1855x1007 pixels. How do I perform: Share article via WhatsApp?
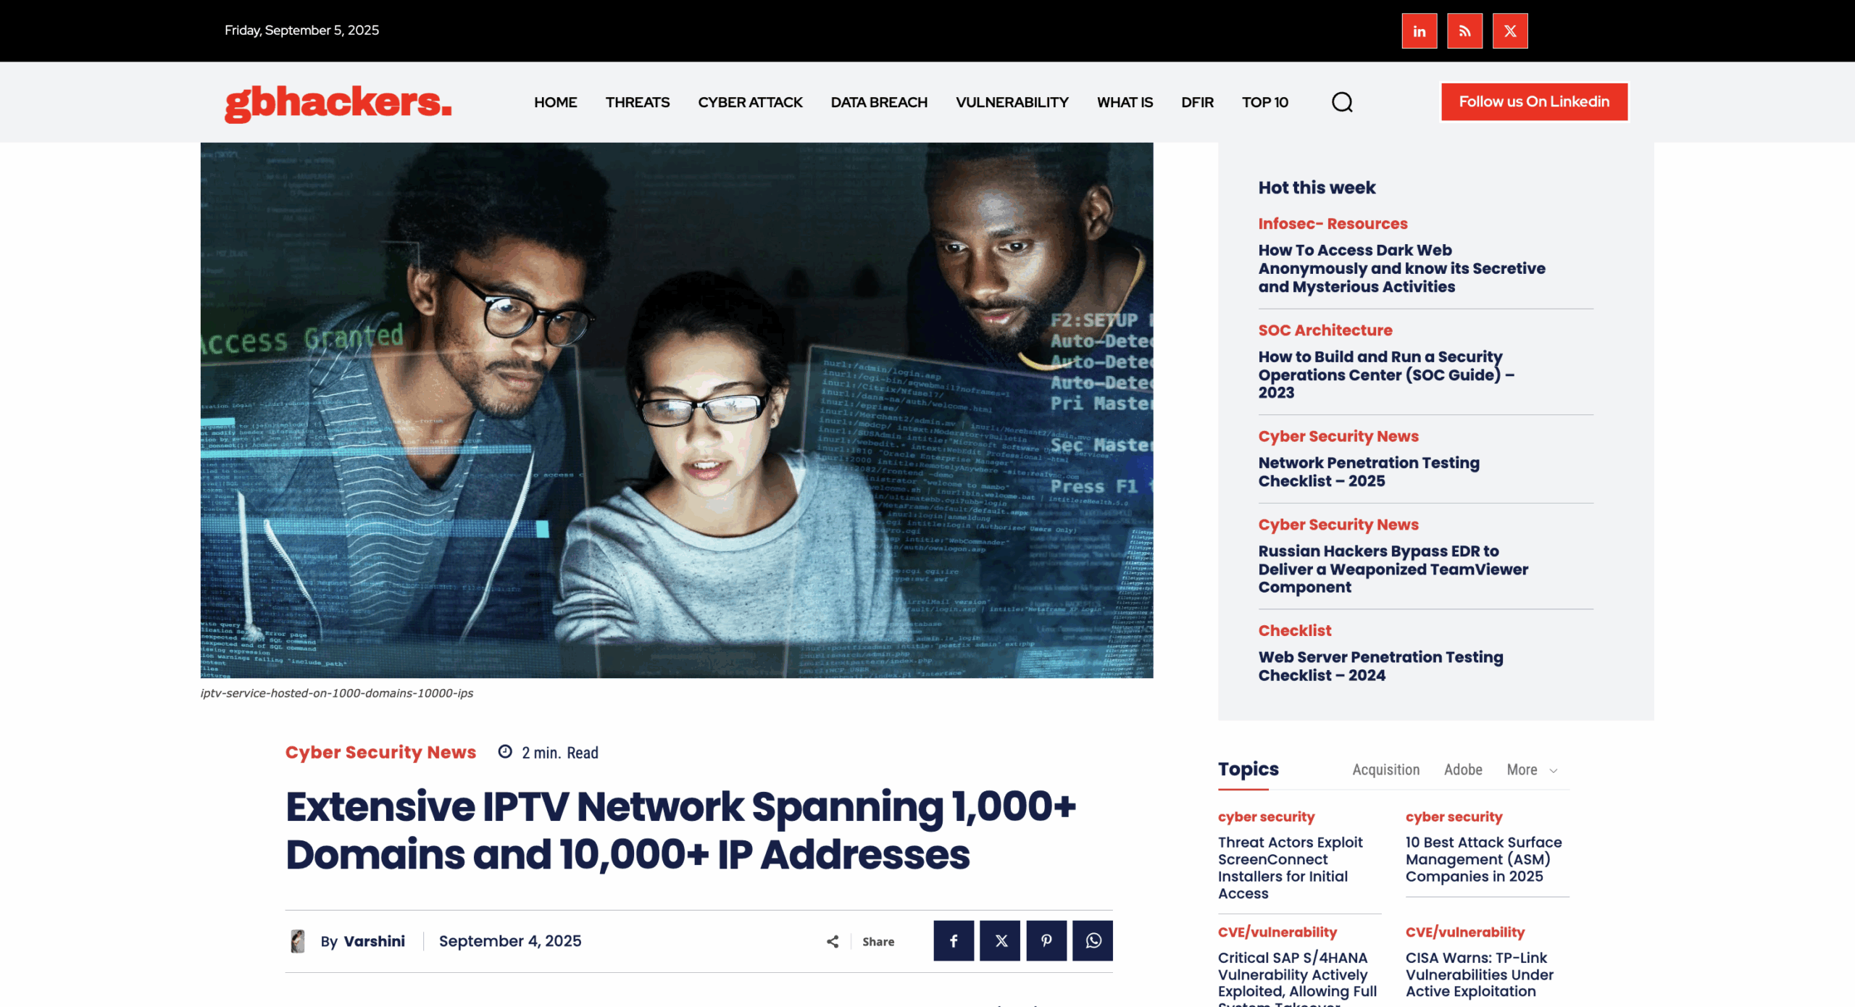pyautogui.click(x=1093, y=940)
